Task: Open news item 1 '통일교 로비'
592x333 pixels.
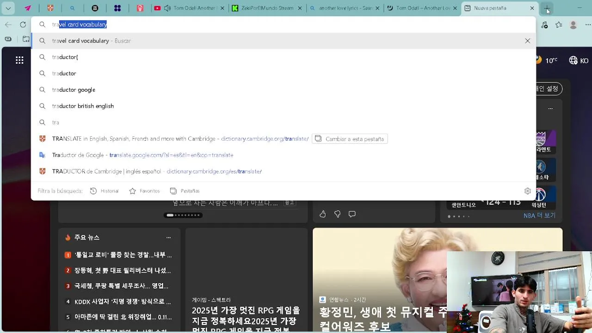Action: tap(118, 255)
